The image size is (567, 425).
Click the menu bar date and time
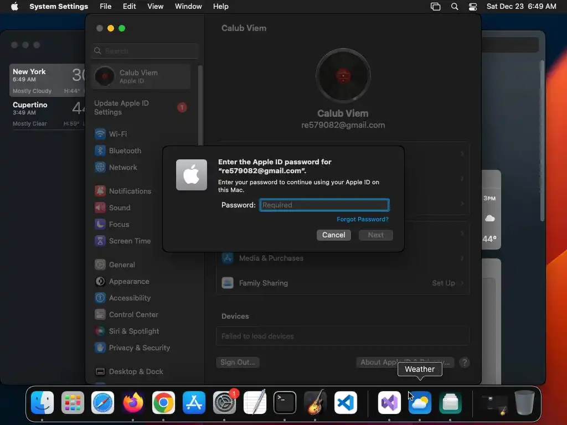click(521, 7)
